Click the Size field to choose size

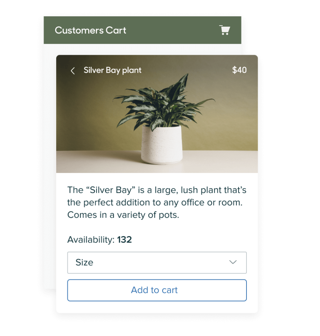[144, 262]
